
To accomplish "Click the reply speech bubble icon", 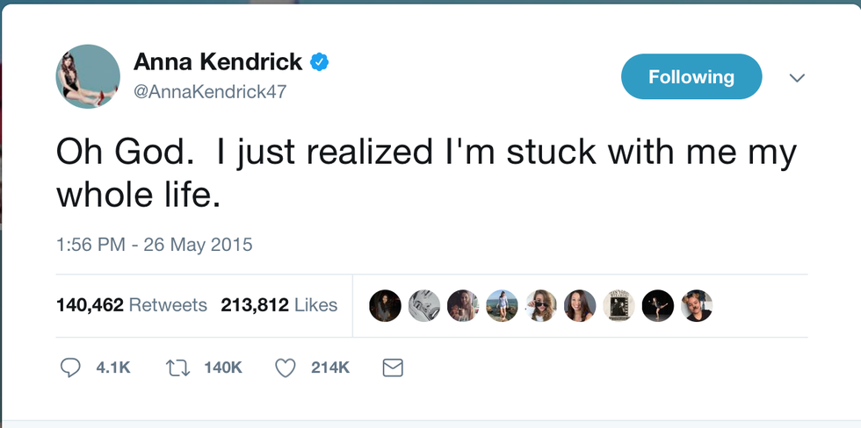I will point(70,368).
